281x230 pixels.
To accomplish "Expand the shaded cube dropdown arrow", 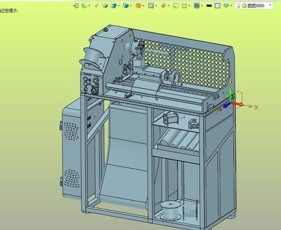I will [x=118, y=6].
